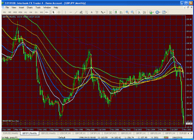The width and height of the screenshot is (194, 140).
Task: Open the View menu
Action: pos(14,7)
